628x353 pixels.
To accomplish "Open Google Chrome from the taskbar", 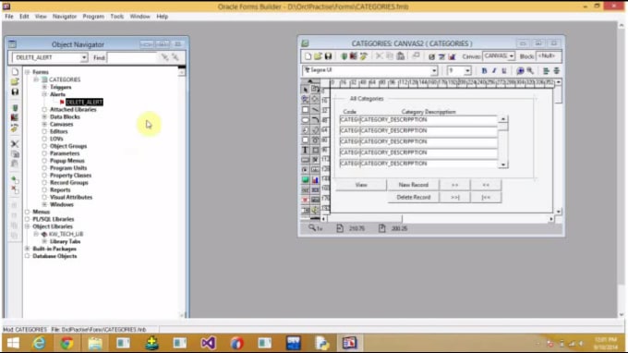I will tap(66, 343).
